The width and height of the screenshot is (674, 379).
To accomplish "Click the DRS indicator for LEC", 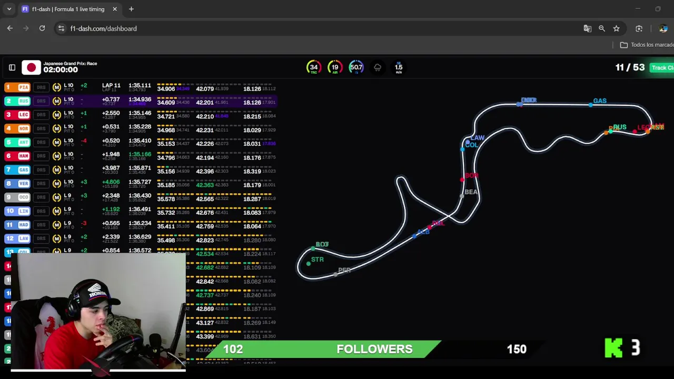I will [x=41, y=115].
